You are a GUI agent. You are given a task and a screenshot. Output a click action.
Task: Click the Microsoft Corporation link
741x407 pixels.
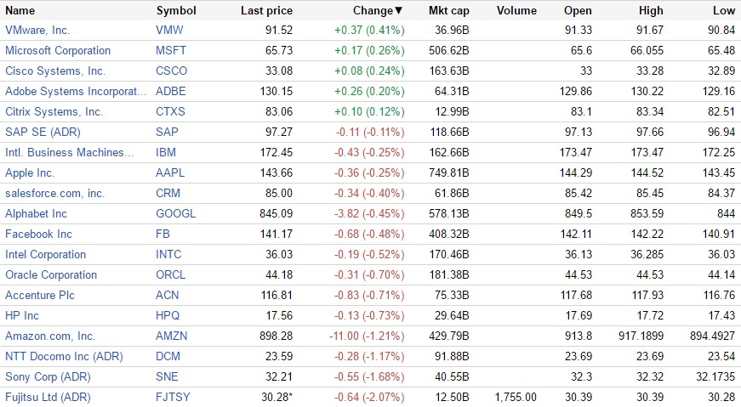tap(58, 51)
